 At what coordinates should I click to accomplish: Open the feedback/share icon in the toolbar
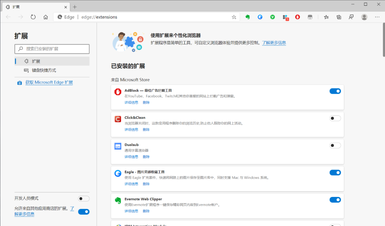(351, 17)
